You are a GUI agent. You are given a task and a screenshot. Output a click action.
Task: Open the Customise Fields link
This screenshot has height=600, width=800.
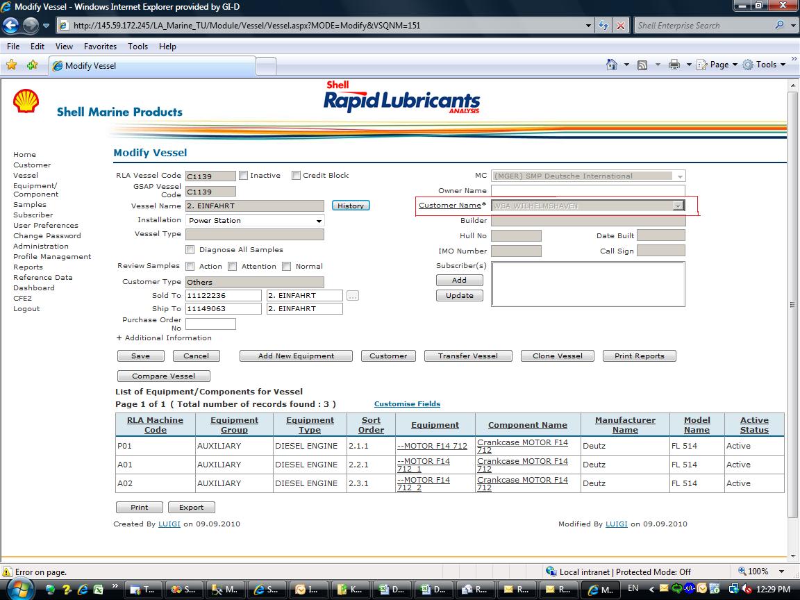[x=407, y=404]
